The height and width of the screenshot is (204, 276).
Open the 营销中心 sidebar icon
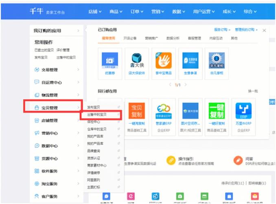tap(37, 133)
